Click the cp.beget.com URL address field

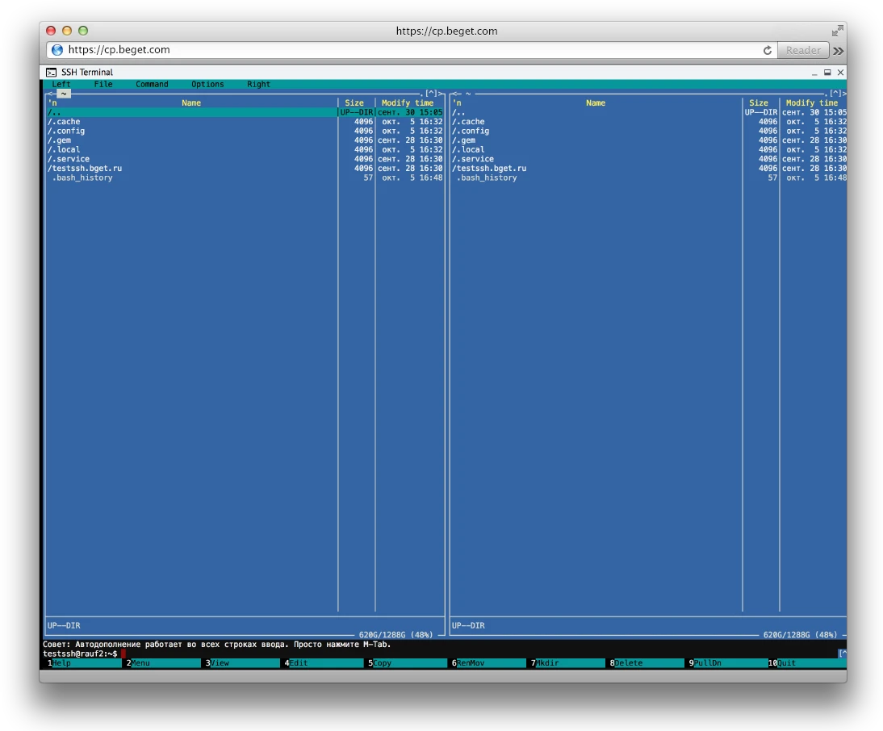point(404,50)
